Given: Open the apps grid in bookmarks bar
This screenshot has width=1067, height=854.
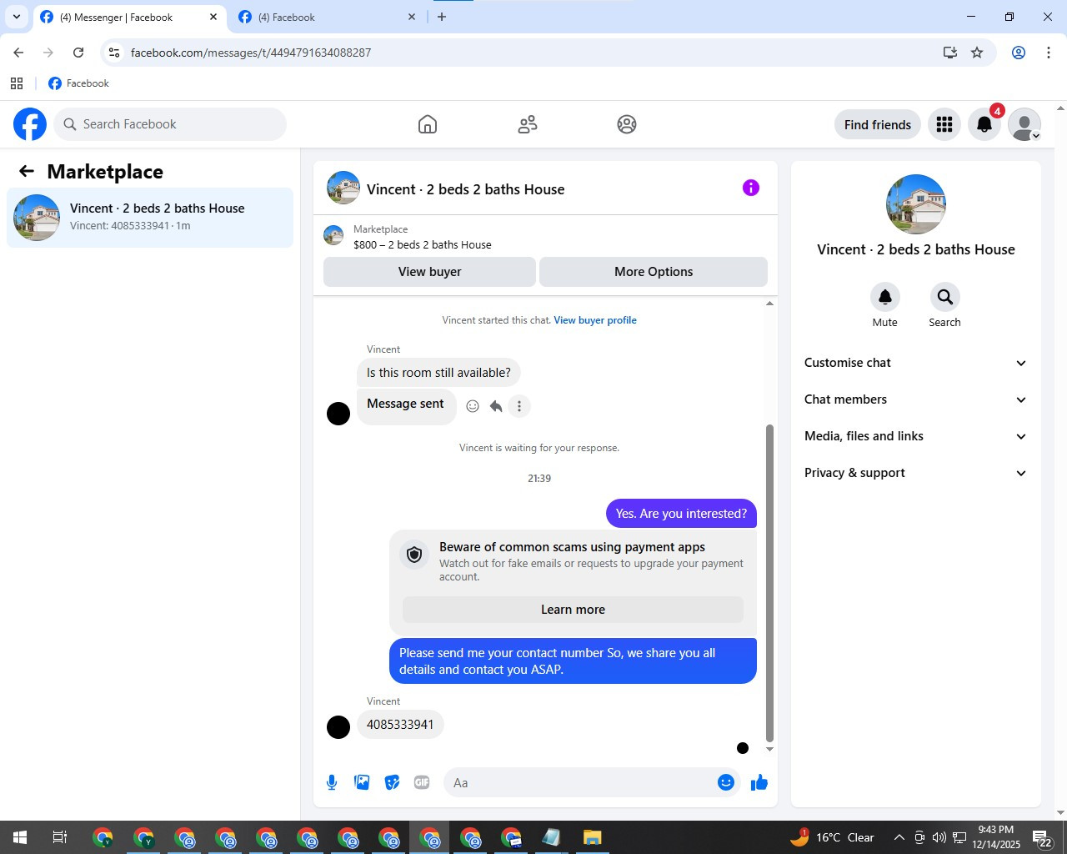Looking at the screenshot, I should 17,83.
